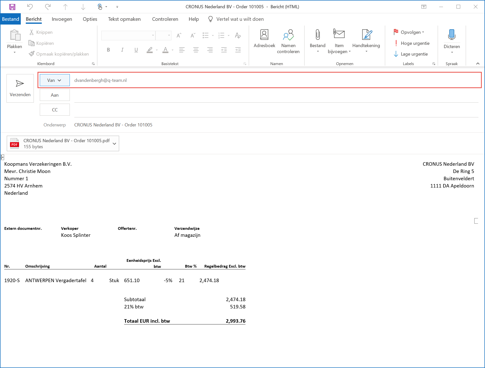Click Verzenden to send message
Image resolution: width=485 pixels, height=368 pixels.
20,88
